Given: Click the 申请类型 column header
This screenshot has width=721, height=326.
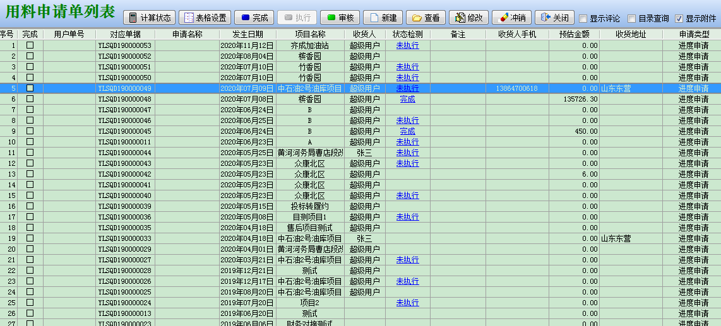Looking at the screenshot, I should tap(693, 34).
